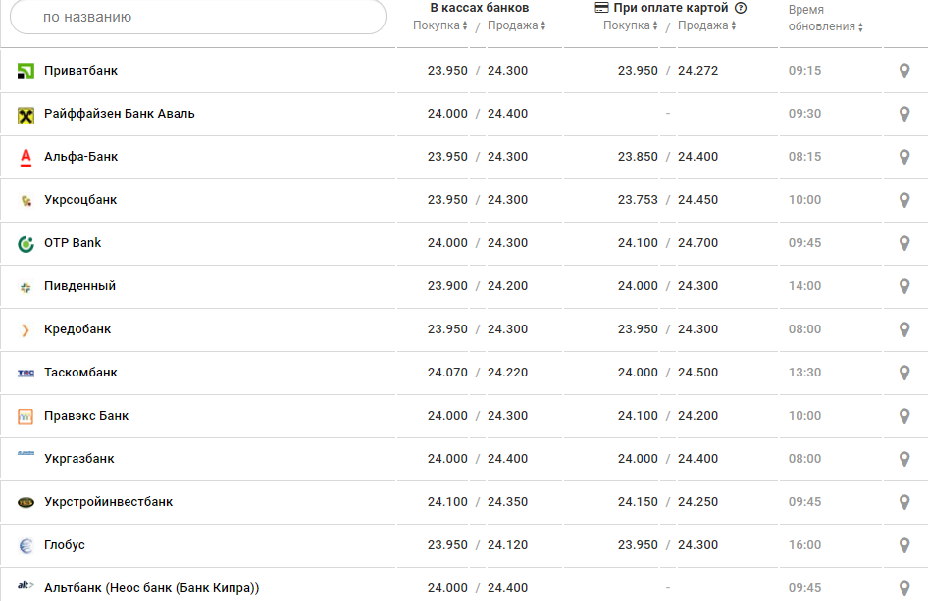This screenshot has height=601, width=928.
Task: Open the Укрстройинвестбанк link
Action: tap(108, 502)
